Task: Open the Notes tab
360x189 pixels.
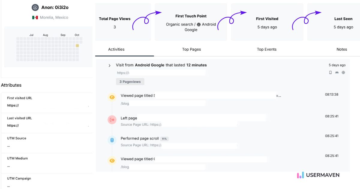Action: [x=342, y=49]
